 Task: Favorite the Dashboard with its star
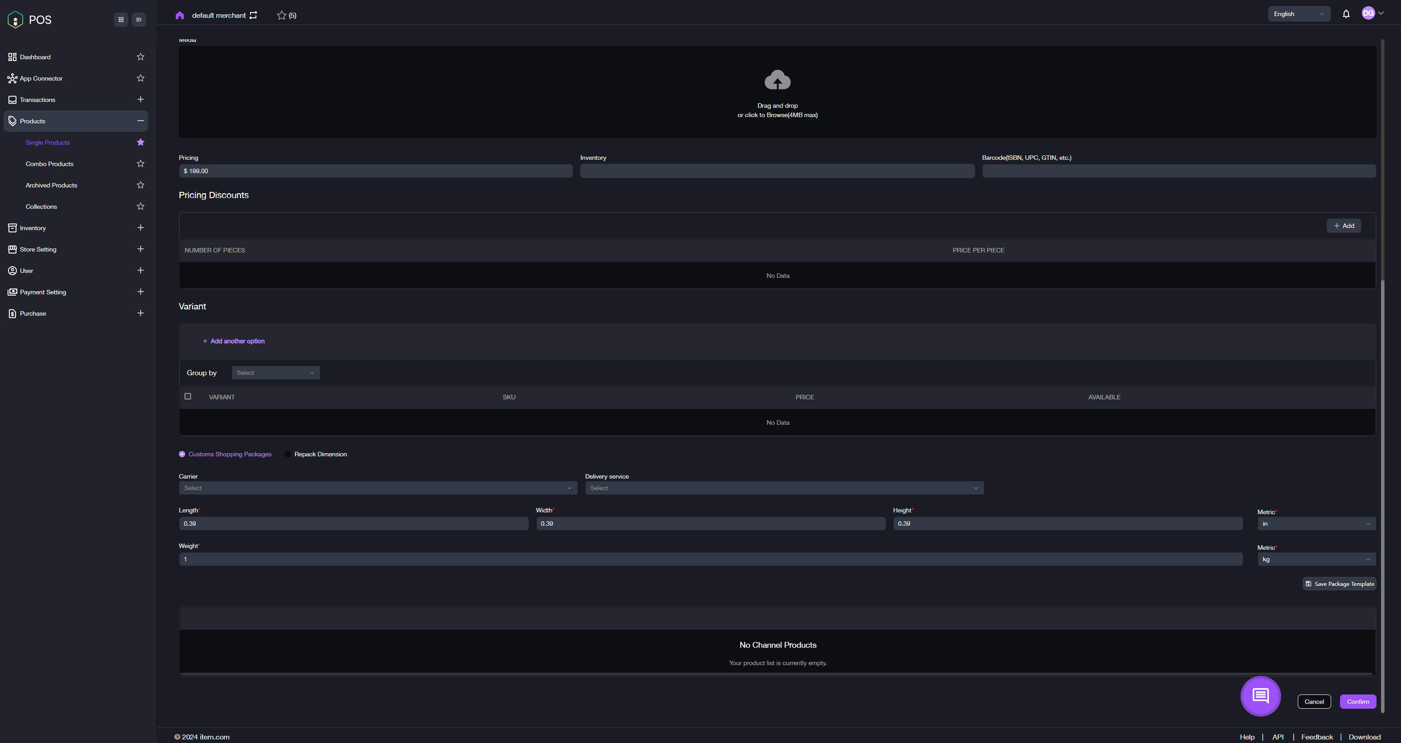[x=140, y=57]
